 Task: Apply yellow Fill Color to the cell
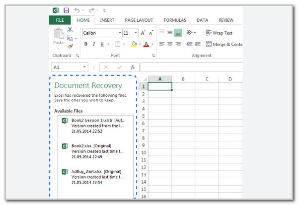(x=134, y=44)
